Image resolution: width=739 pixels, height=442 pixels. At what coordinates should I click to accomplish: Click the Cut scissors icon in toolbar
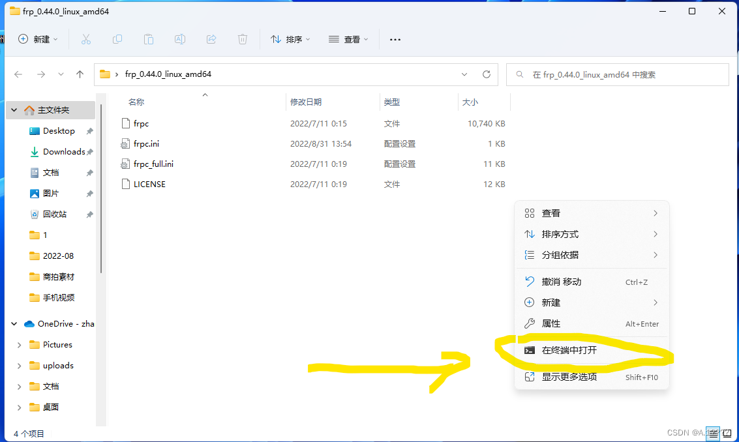tap(86, 40)
